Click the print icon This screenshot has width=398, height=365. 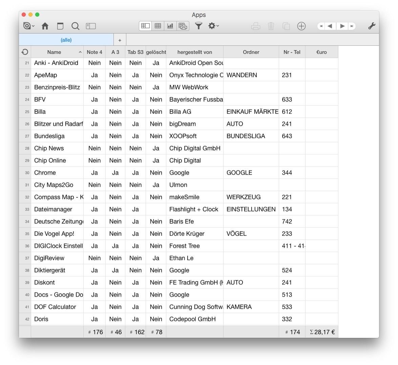256,26
